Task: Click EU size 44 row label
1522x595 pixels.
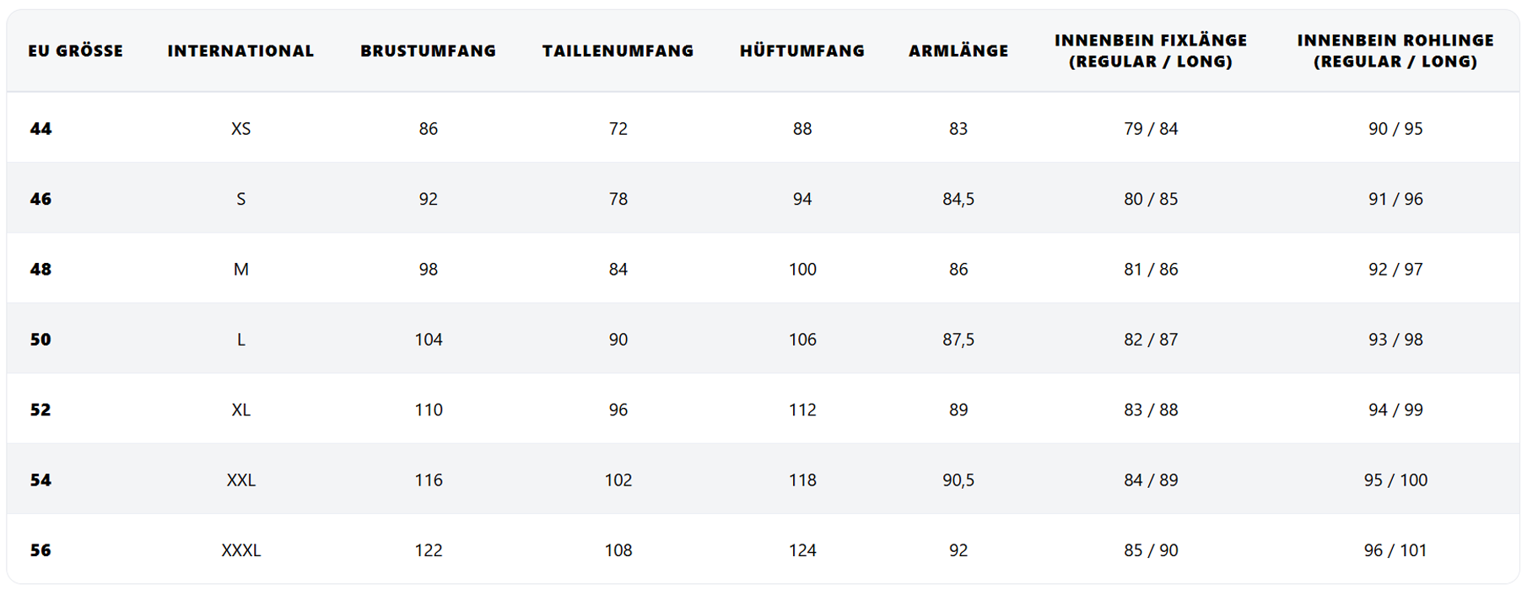Action: (40, 129)
